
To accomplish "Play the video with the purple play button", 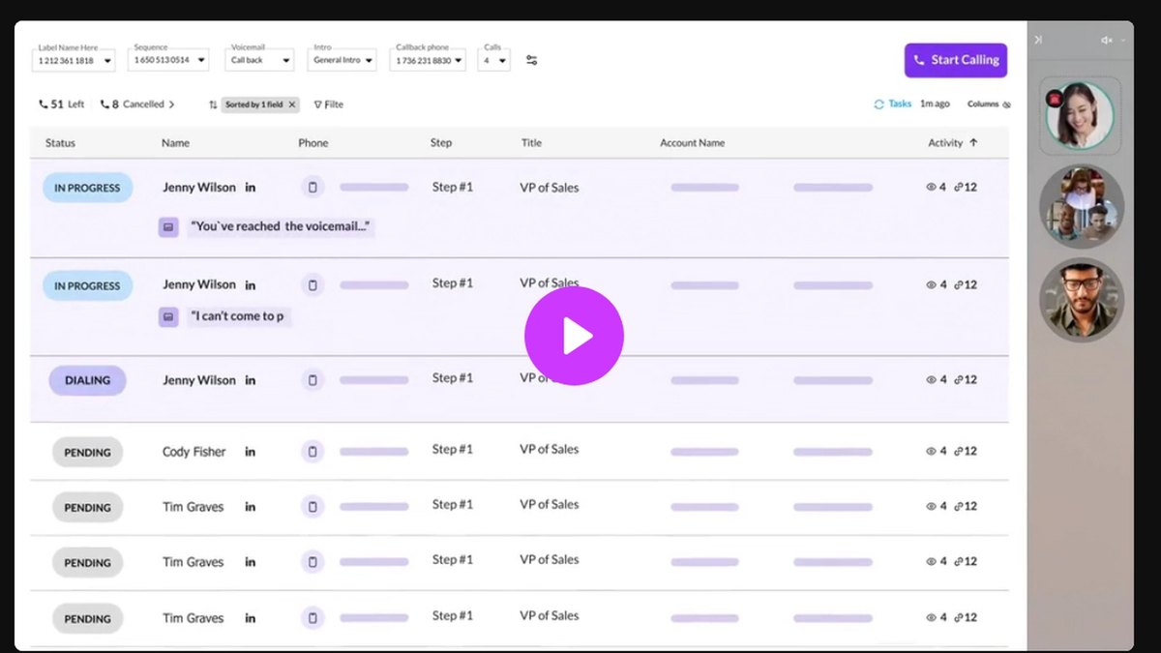I will click(x=574, y=336).
